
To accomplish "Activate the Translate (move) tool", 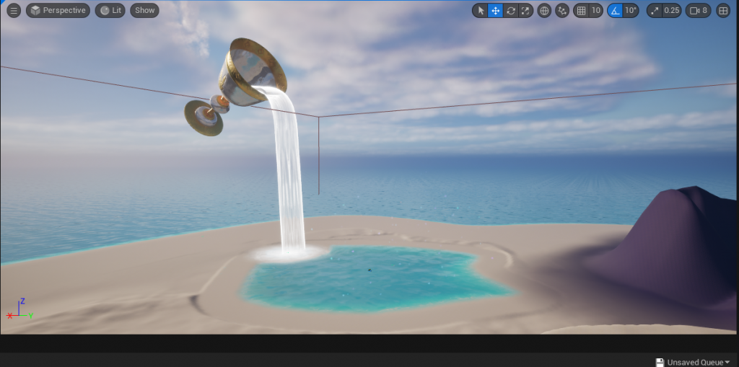I will [495, 10].
